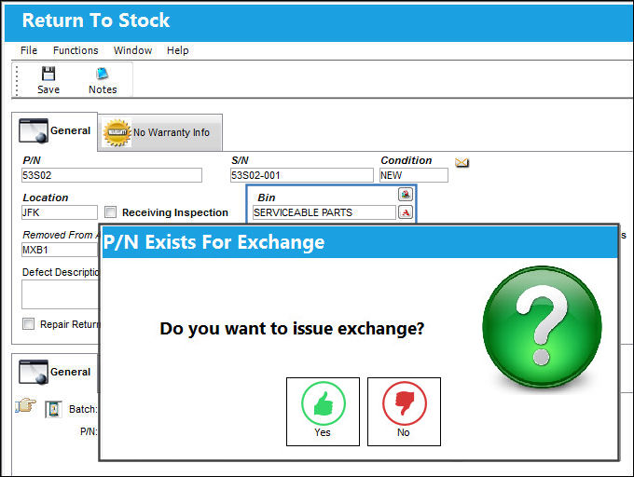Open the Functions menu
This screenshot has height=477, width=634.
tap(76, 50)
